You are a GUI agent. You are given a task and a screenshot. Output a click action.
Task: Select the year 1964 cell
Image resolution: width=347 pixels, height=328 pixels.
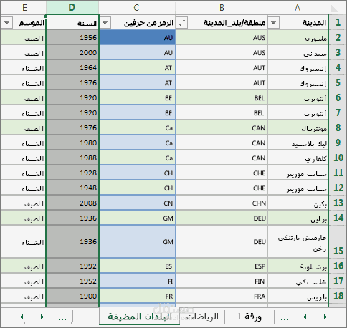pos(72,67)
